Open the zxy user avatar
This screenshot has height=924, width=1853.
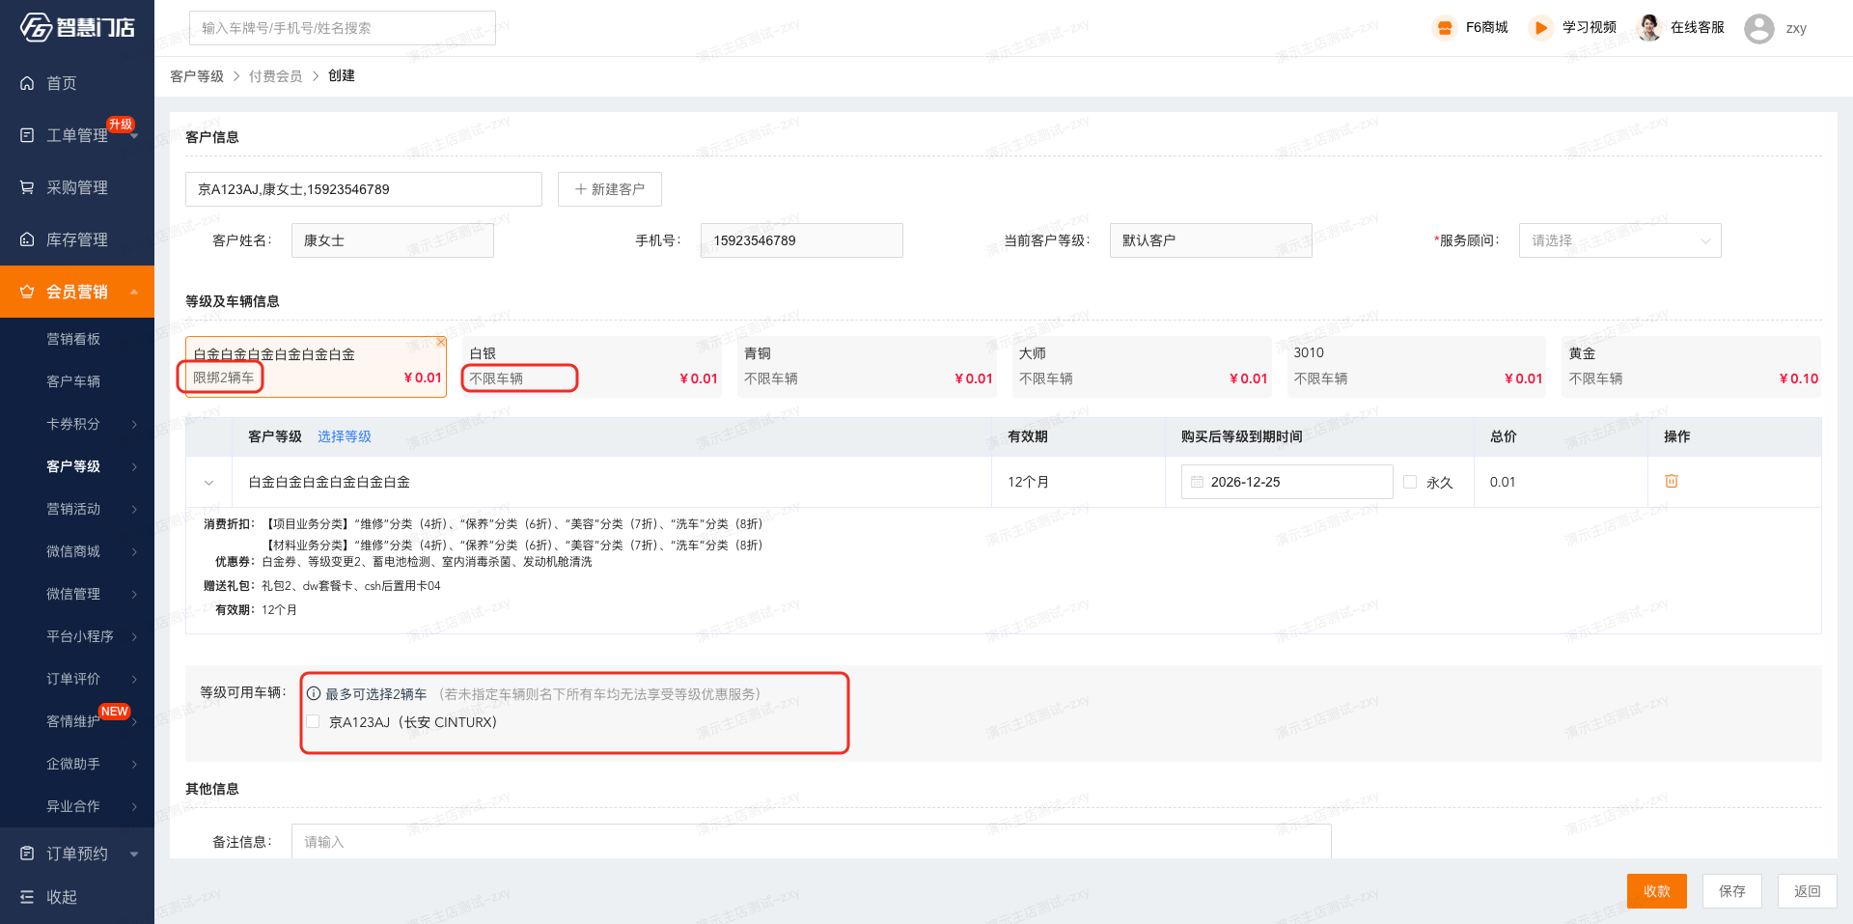tap(1758, 29)
